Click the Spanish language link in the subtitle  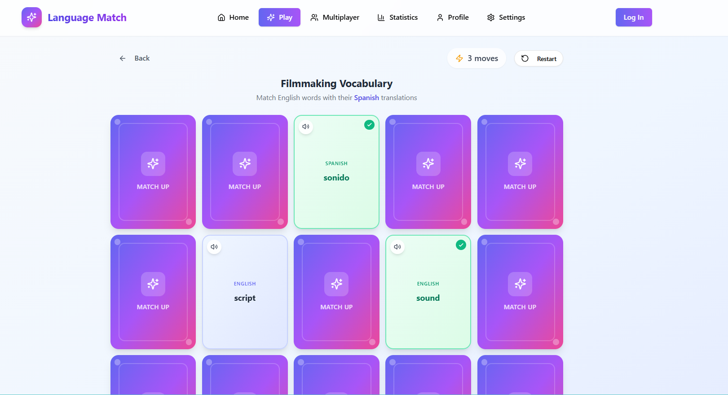click(366, 98)
